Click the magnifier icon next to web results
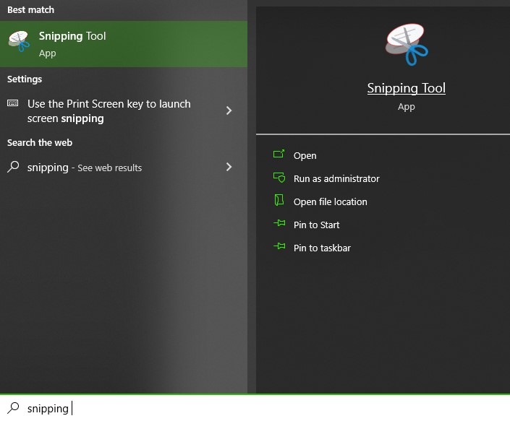 [x=13, y=167]
